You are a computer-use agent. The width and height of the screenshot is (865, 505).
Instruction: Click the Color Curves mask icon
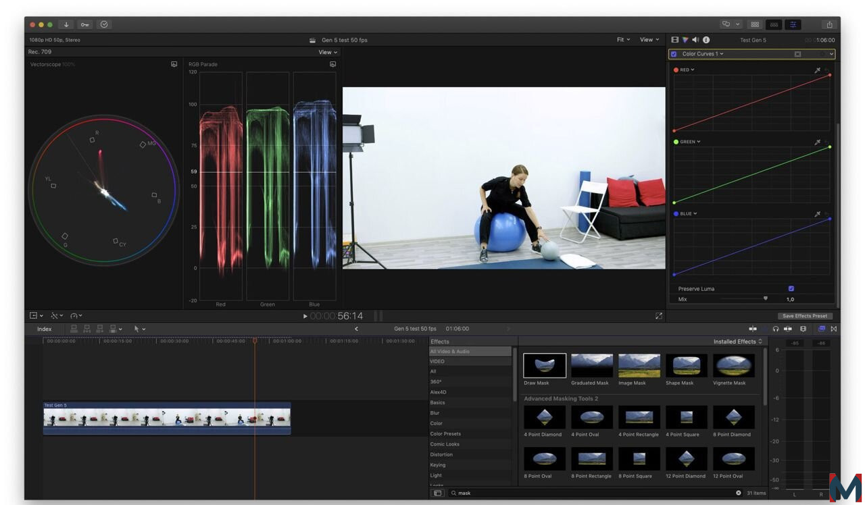pyautogui.click(x=797, y=54)
